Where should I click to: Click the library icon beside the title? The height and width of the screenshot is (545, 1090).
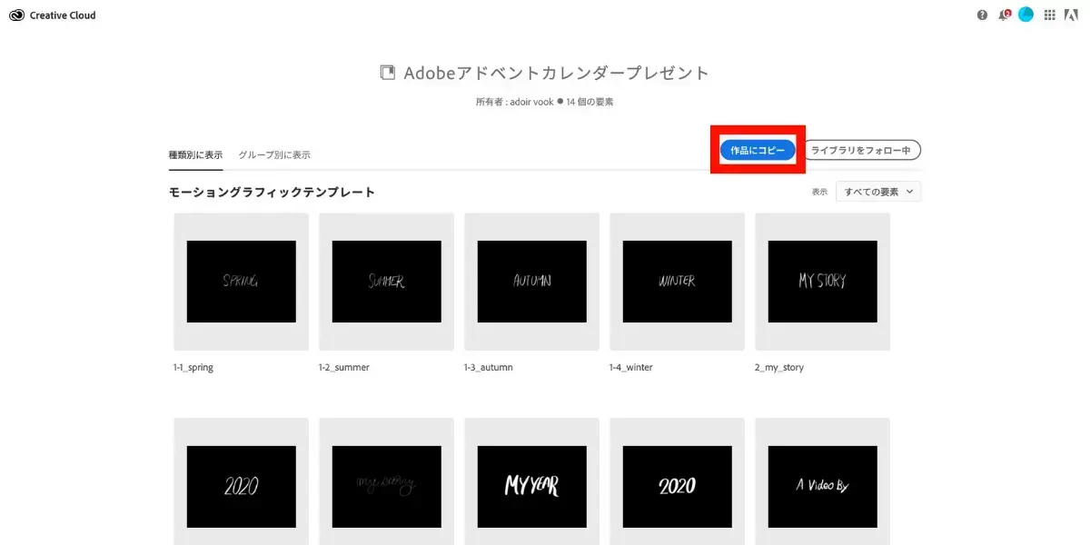(388, 73)
